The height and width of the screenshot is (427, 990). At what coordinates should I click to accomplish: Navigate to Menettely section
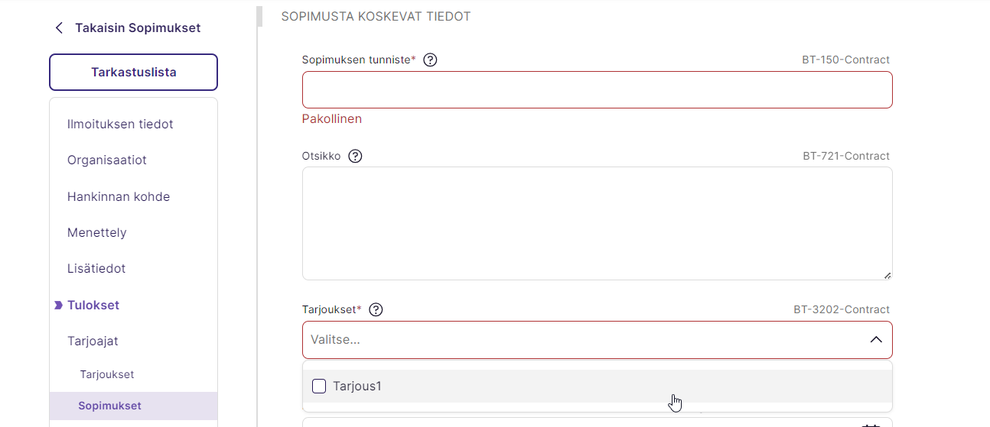coord(97,232)
